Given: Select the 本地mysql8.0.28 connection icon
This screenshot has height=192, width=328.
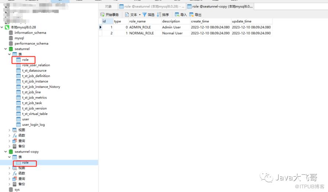Looking at the screenshot, I should [7, 27].
